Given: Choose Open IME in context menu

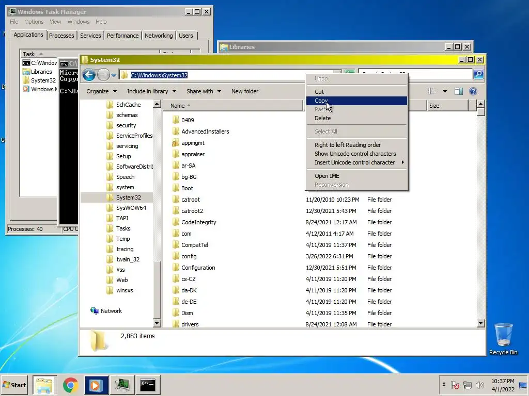Looking at the screenshot, I should (356, 176).
